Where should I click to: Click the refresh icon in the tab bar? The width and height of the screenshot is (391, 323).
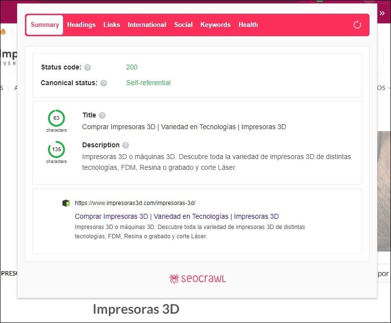(357, 24)
